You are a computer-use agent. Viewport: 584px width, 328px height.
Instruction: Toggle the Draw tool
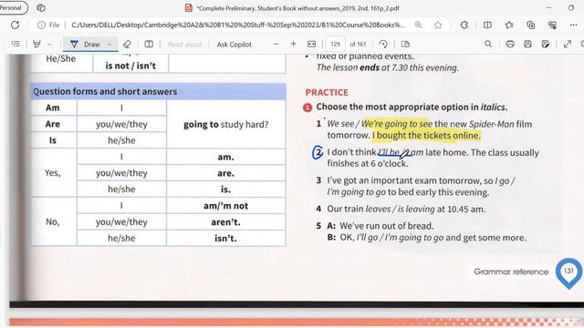[86, 45]
